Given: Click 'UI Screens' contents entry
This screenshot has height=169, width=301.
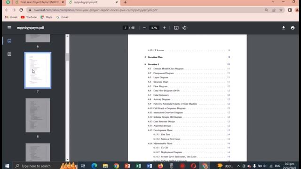Looking at the screenshot, I should click(158, 50).
